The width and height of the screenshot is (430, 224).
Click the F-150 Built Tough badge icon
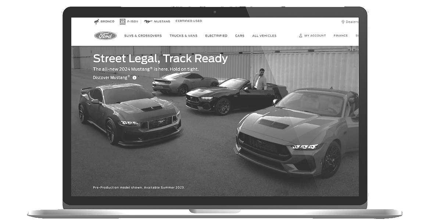[x=123, y=22]
